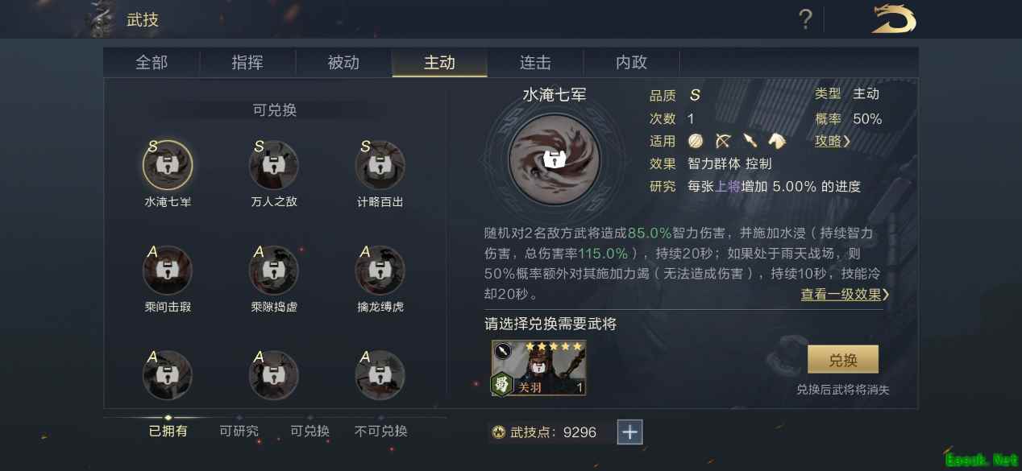This screenshot has width=1022, height=471.
Task: Click the dragon-shaped back icon
Action: click(x=894, y=19)
